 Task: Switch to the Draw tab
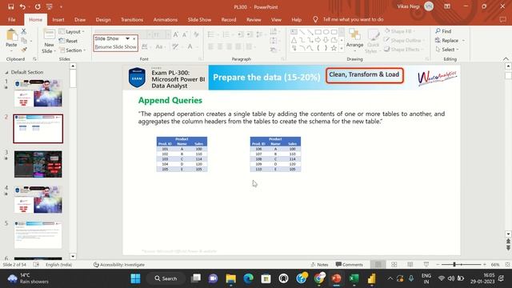[80, 19]
